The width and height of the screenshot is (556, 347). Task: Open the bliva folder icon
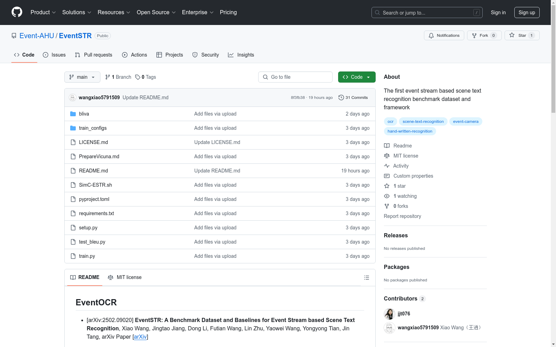(x=73, y=114)
